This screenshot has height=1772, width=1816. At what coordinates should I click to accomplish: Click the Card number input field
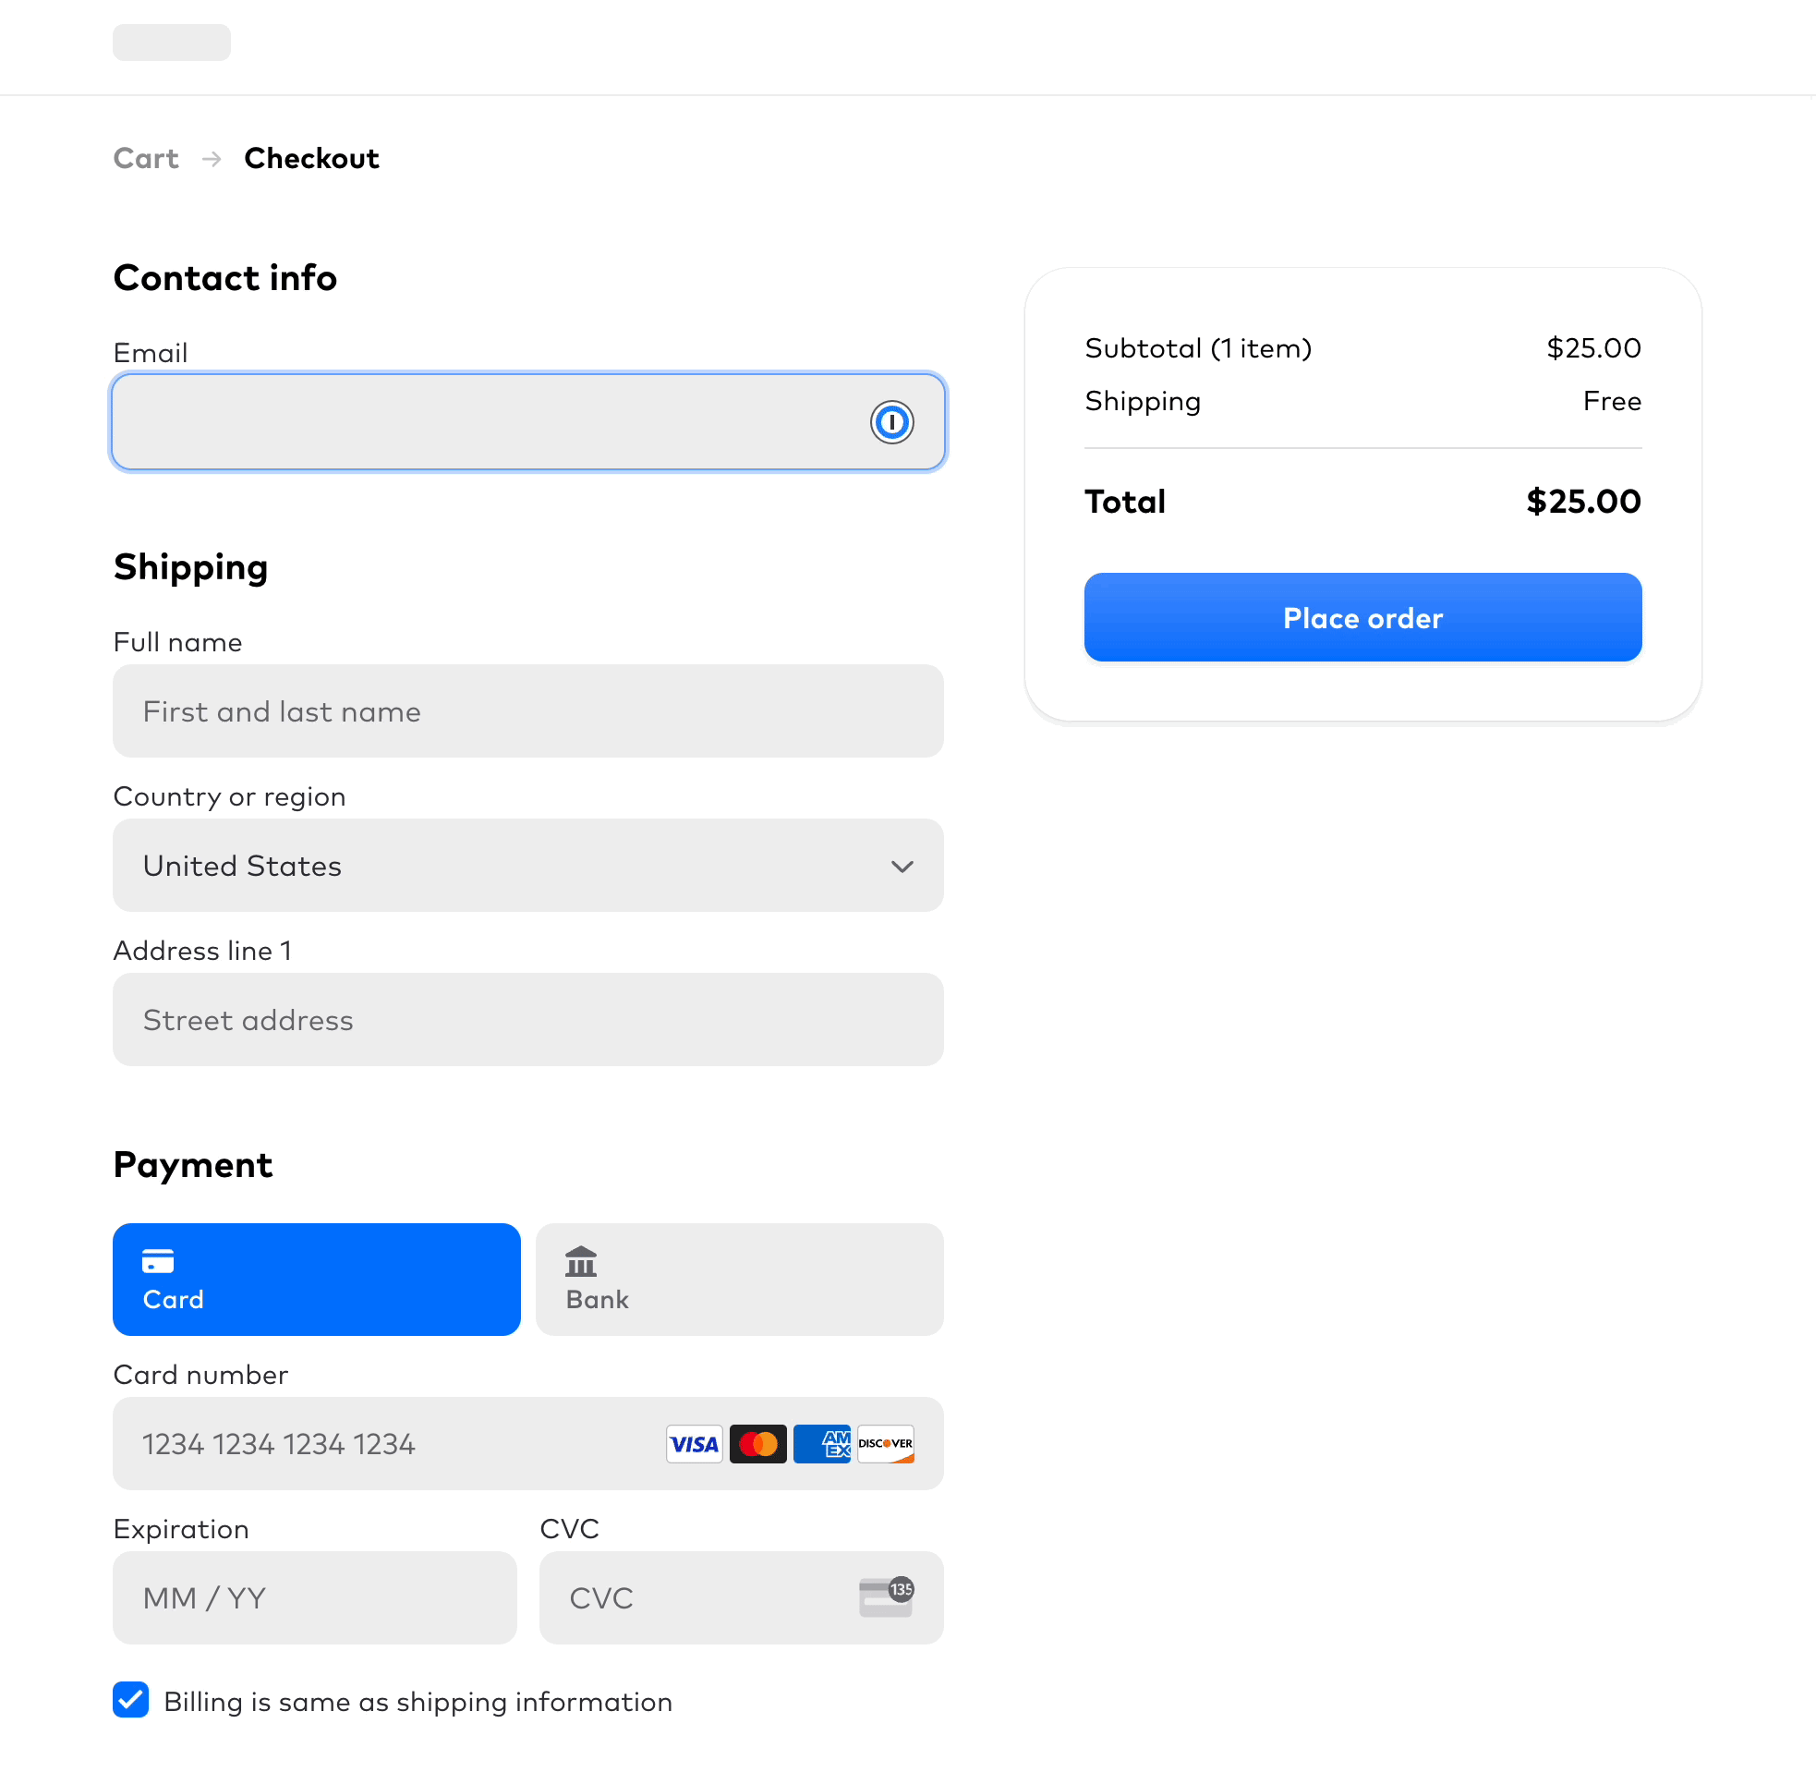tap(528, 1443)
